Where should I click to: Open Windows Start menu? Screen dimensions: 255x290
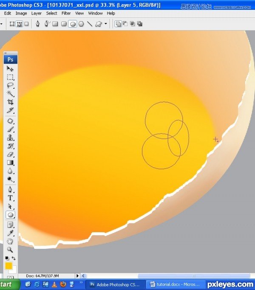point(9,284)
